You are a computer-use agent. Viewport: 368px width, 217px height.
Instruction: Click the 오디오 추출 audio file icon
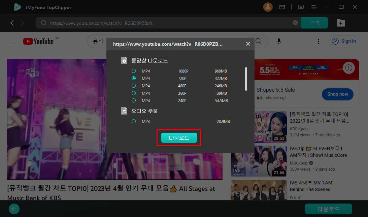tap(124, 111)
